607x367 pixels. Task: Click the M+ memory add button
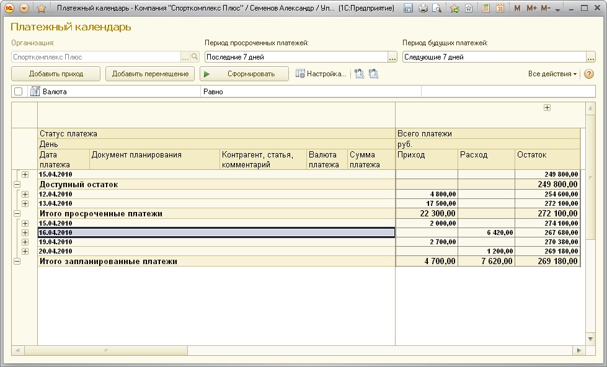pyautogui.click(x=531, y=8)
